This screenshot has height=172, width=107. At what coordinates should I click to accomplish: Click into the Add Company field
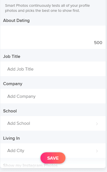tap(53, 96)
